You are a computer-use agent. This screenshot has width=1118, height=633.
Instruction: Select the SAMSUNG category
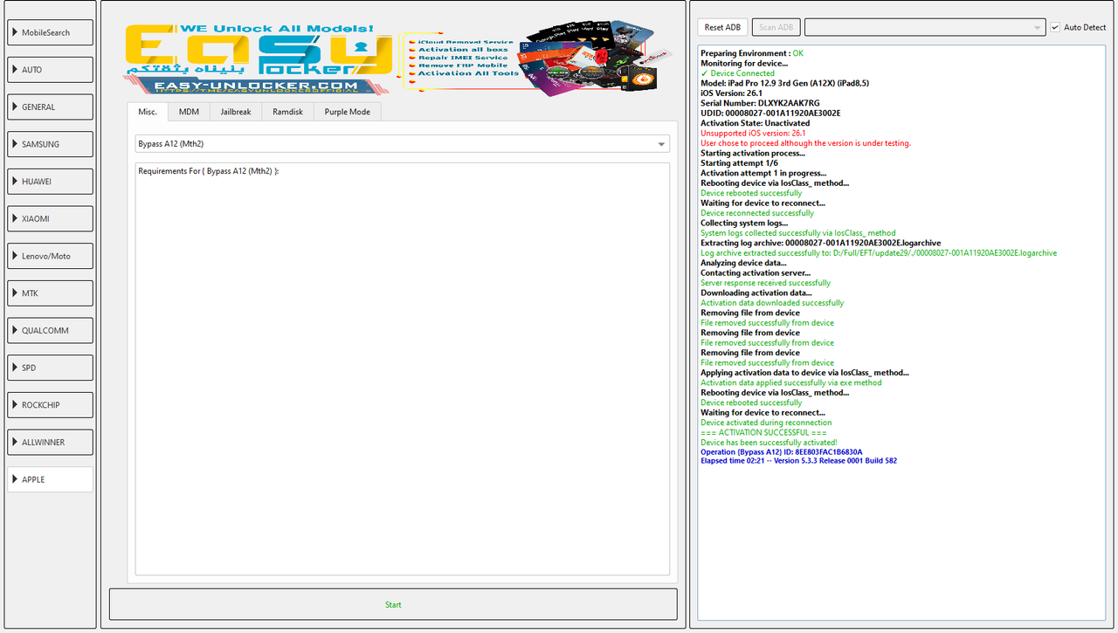51,144
